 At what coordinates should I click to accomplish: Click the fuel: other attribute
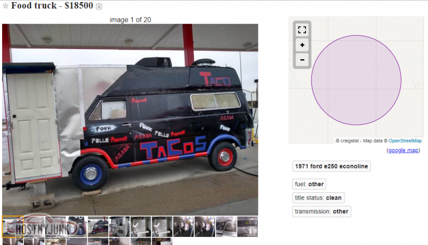pyautogui.click(x=309, y=184)
